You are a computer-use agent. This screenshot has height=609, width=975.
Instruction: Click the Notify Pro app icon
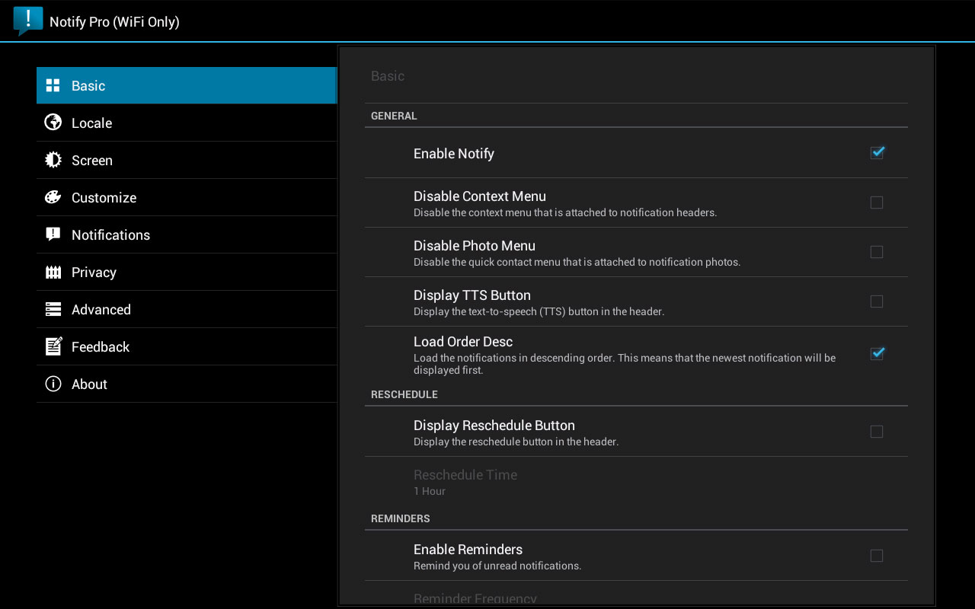point(27,21)
